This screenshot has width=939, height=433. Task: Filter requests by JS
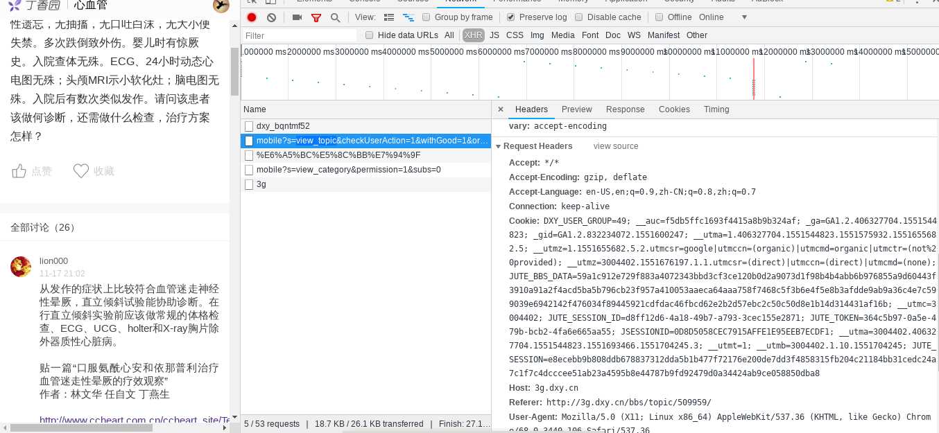(x=494, y=35)
